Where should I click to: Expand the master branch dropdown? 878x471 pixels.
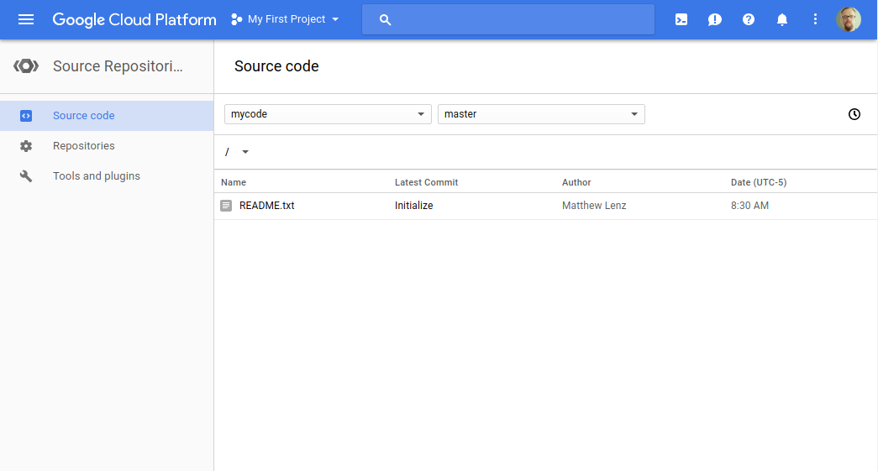[x=541, y=114]
